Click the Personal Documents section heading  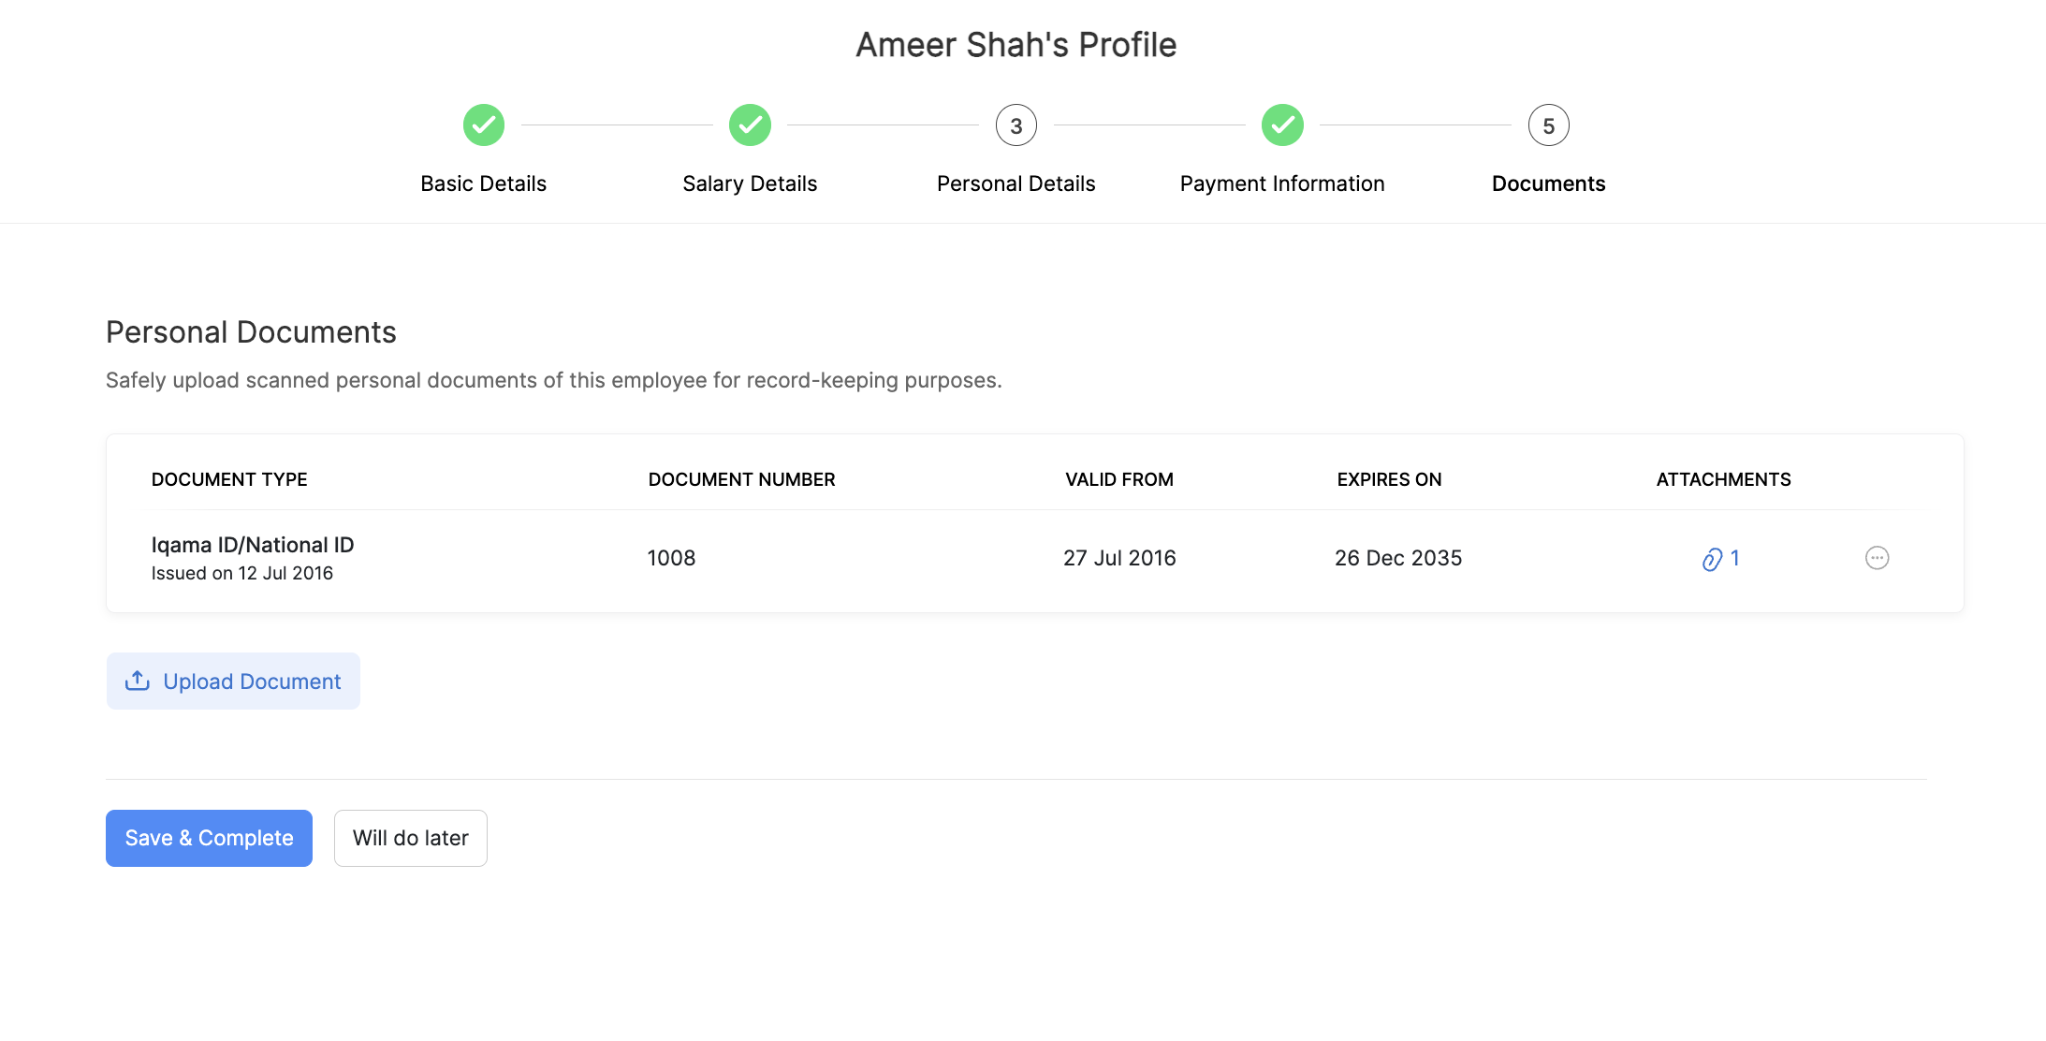tap(251, 332)
